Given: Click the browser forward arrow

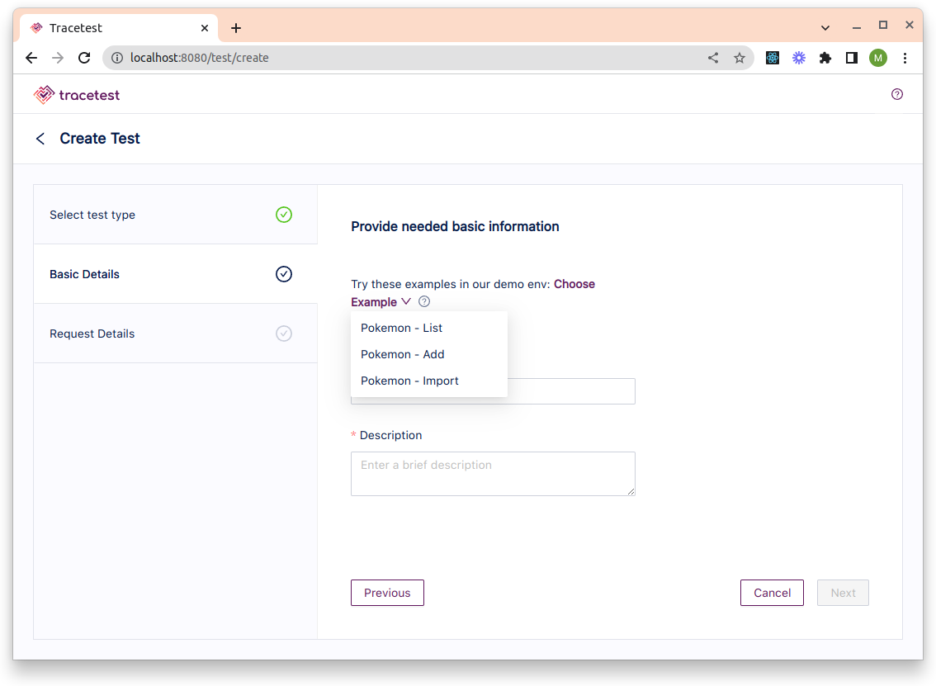Looking at the screenshot, I should (57, 58).
